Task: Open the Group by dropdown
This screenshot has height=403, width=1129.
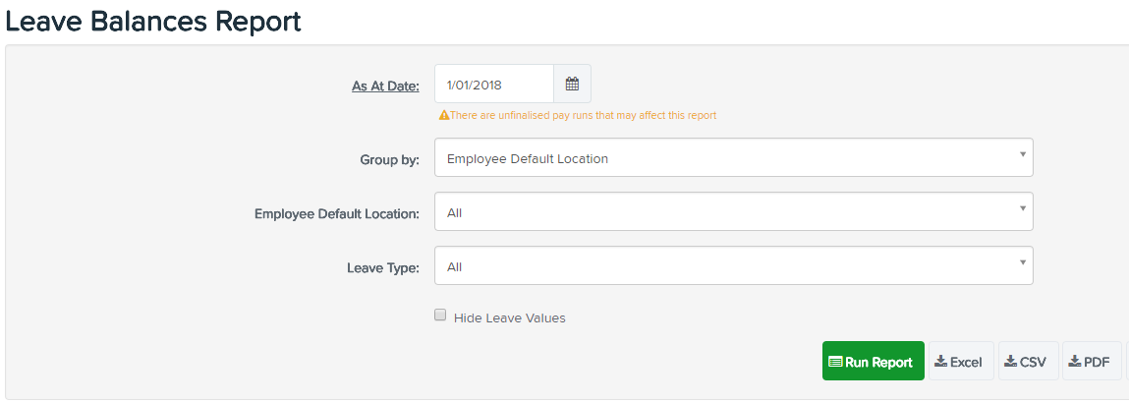Action: (734, 157)
